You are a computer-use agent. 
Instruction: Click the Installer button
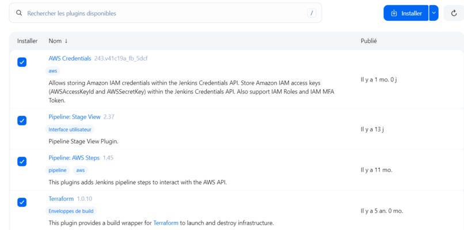[x=406, y=13]
